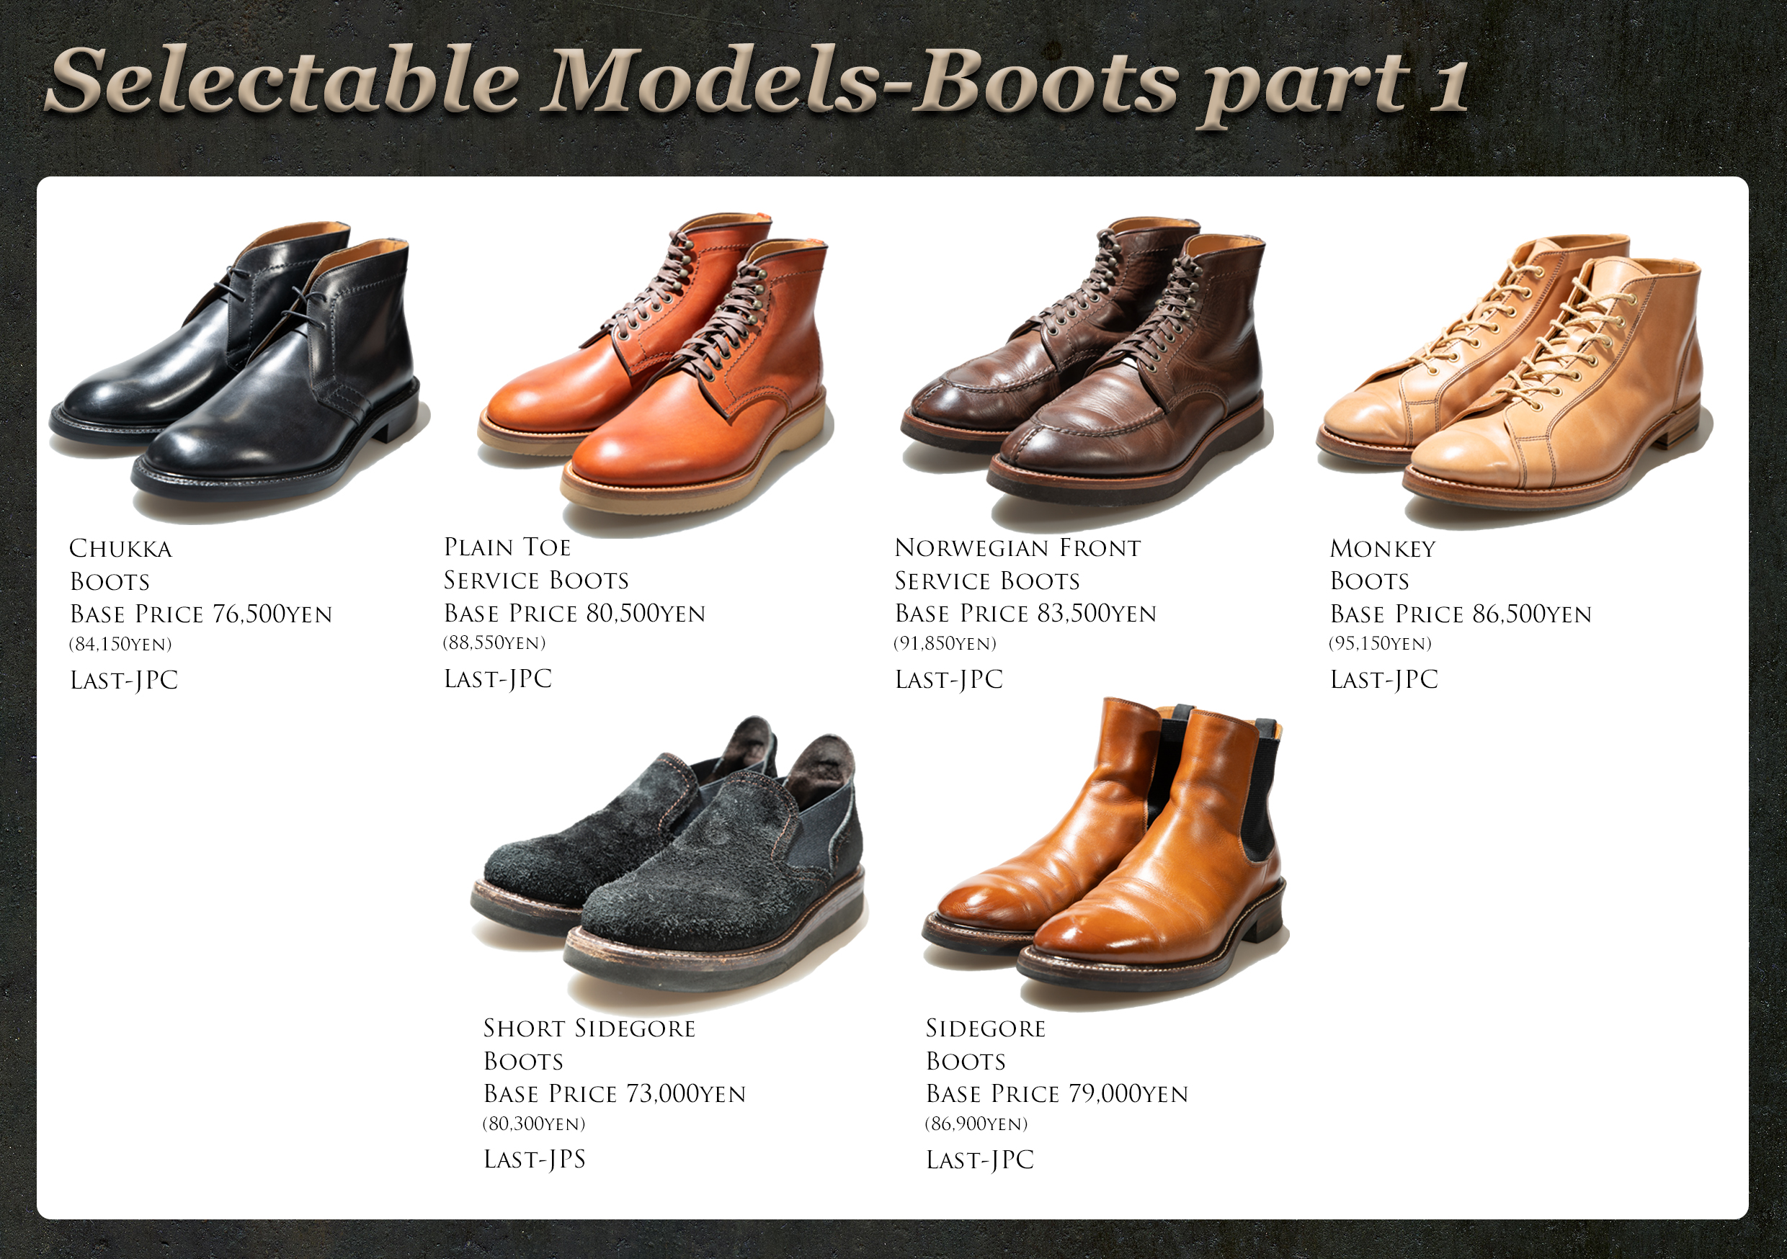Select the black suede Short Sidegore Boots image
1787x1259 pixels.
tap(668, 861)
